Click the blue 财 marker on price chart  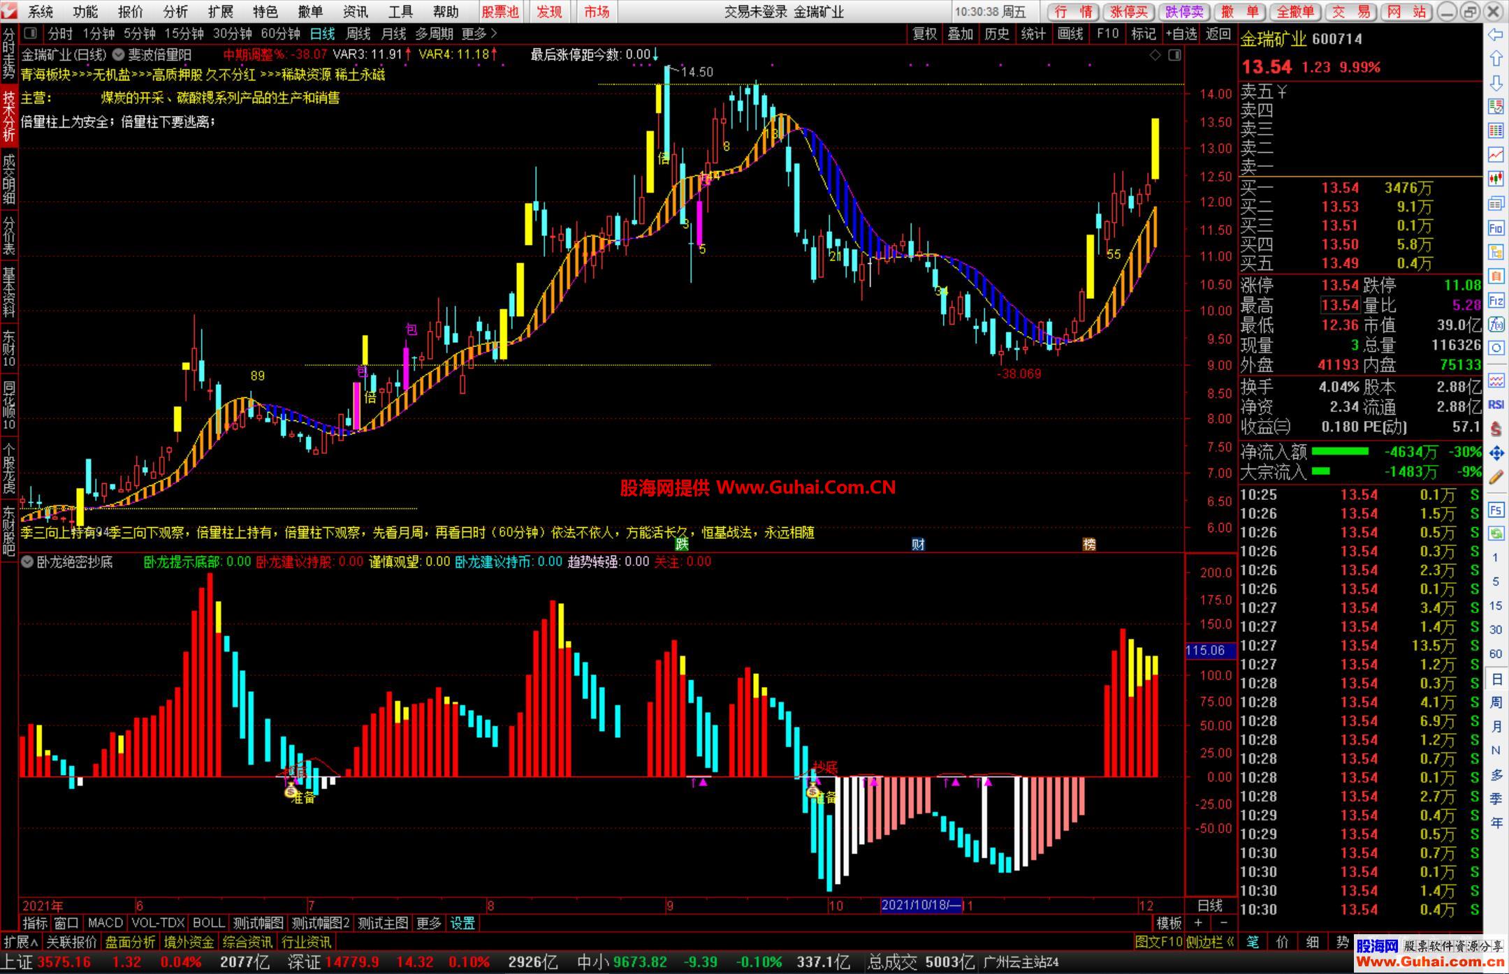pos(918,544)
